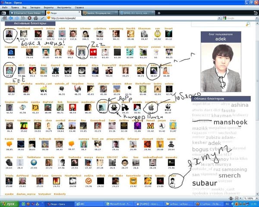
Task: Expand the search engine dropdown arrow
Action: coord(257,18)
